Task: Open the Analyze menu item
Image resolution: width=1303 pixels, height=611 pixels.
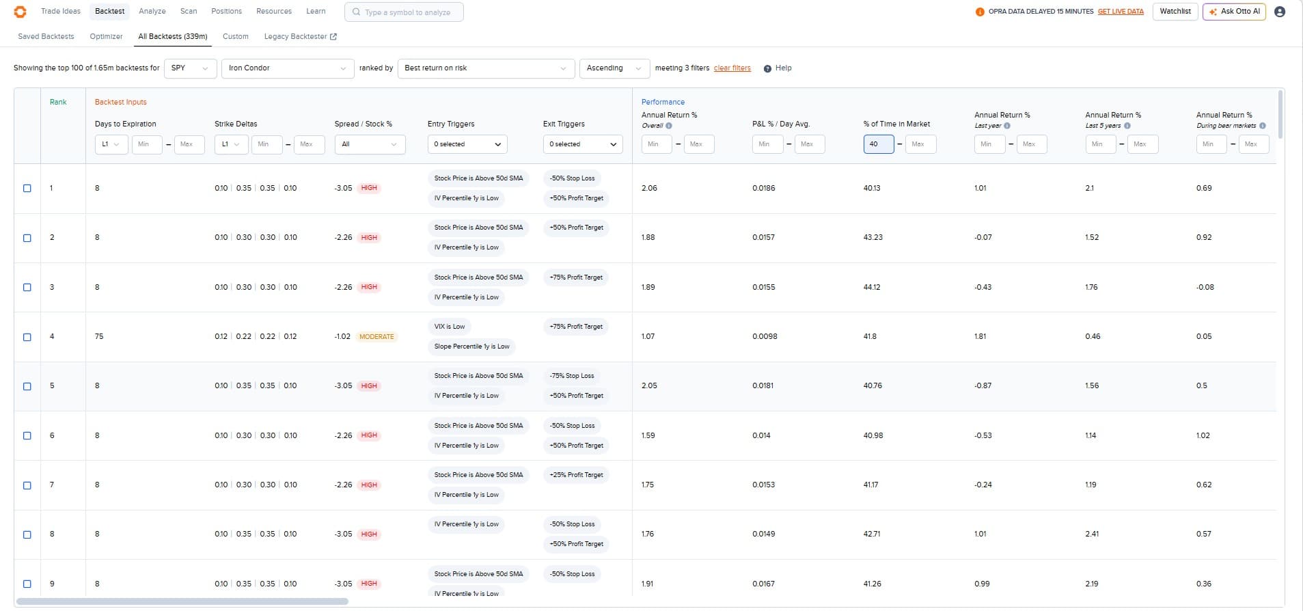Action: [x=152, y=12]
